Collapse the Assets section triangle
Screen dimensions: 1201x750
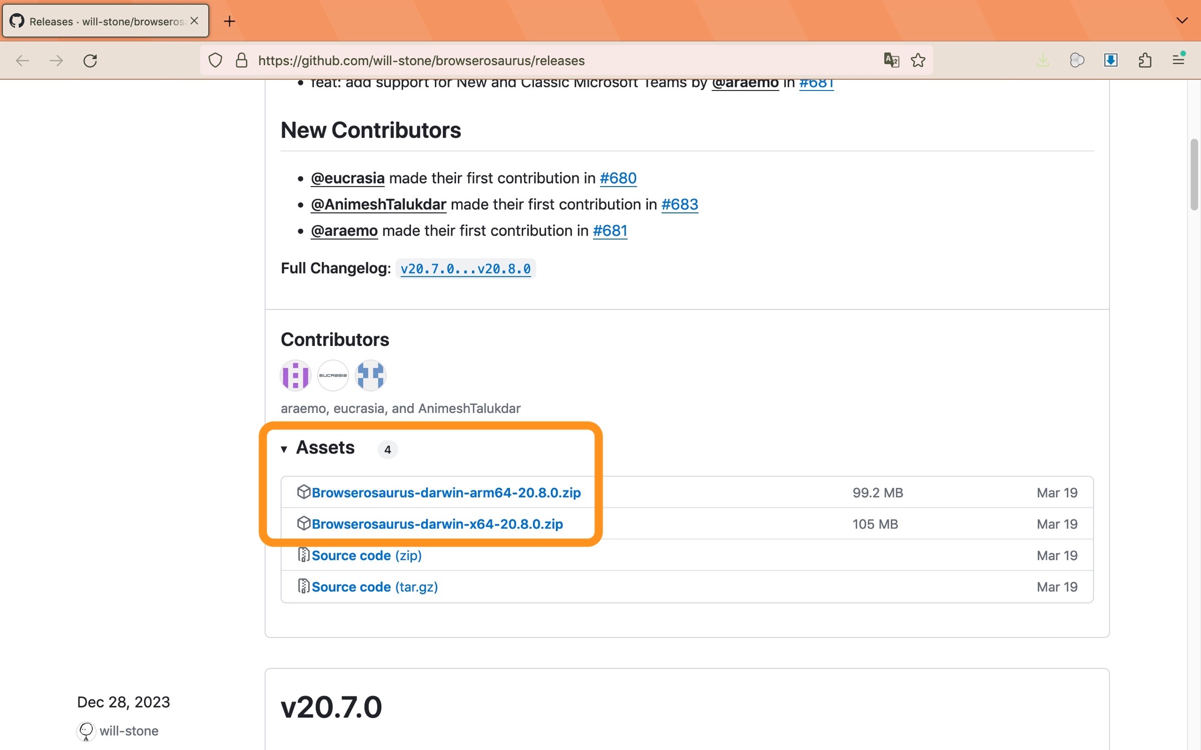click(284, 448)
